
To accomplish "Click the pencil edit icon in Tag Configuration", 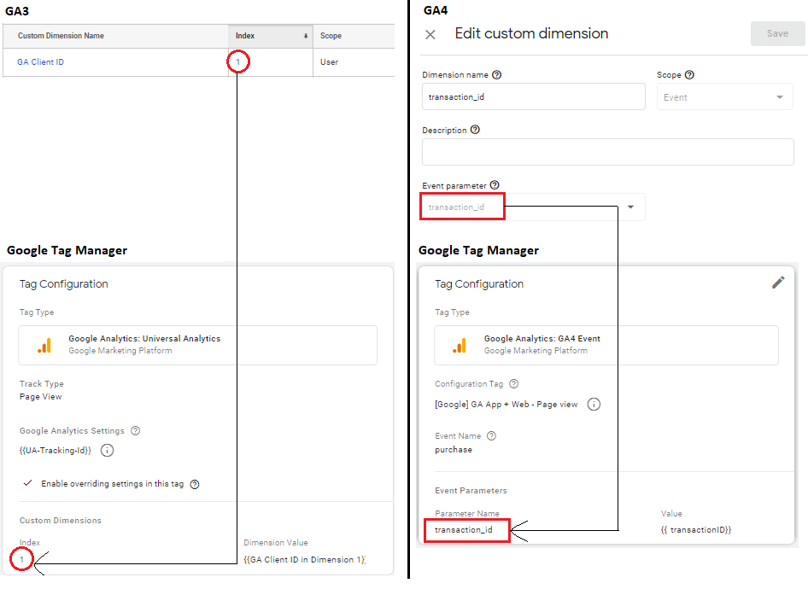I will pos(777,283).
